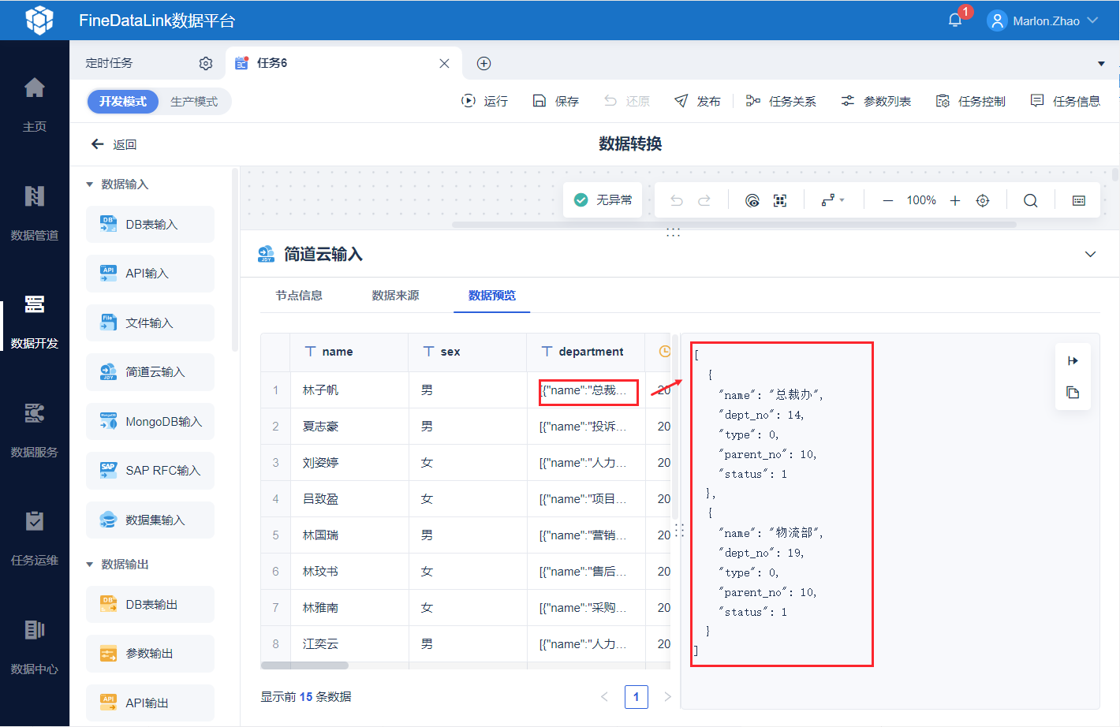Collapse the 数据输入 group
This screenshot has height=727, width=1120.
[89, 185]
